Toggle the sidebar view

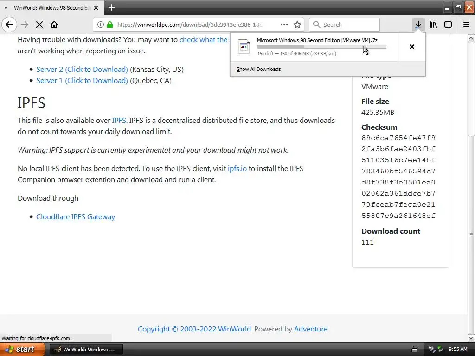point(448,25)
